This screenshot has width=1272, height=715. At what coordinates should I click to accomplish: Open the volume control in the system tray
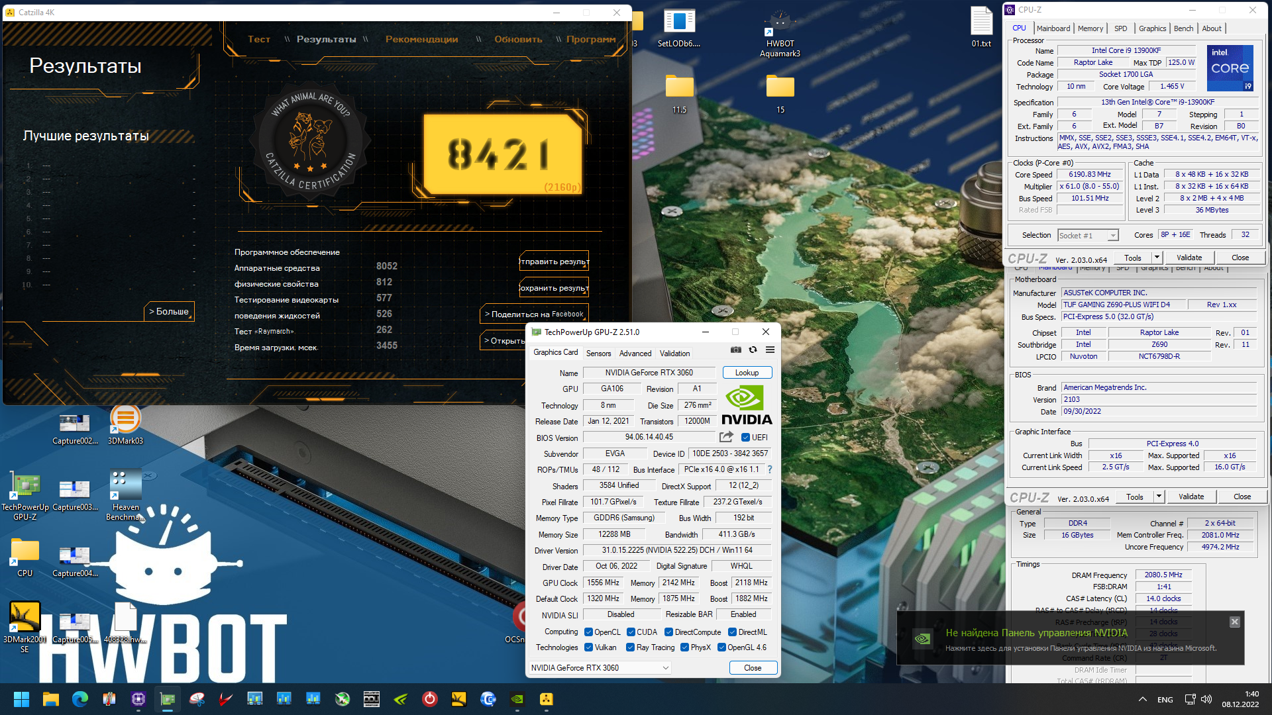[x=1206, y=699]
